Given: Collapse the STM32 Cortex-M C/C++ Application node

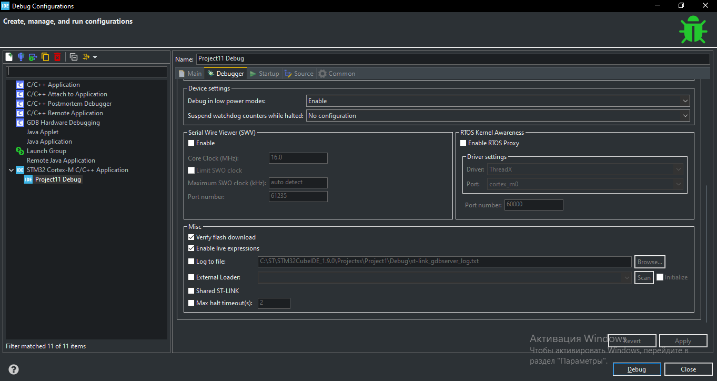Looking at the screenshot, I should (x=12, y=170).
